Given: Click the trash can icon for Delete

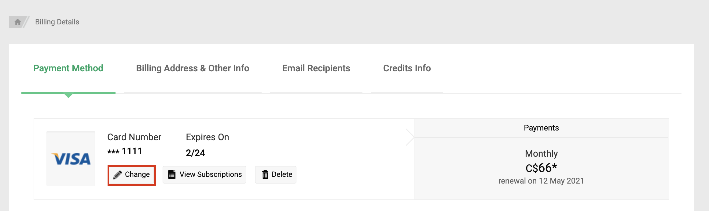Looking at the screenshot, I should pos(265,174).
